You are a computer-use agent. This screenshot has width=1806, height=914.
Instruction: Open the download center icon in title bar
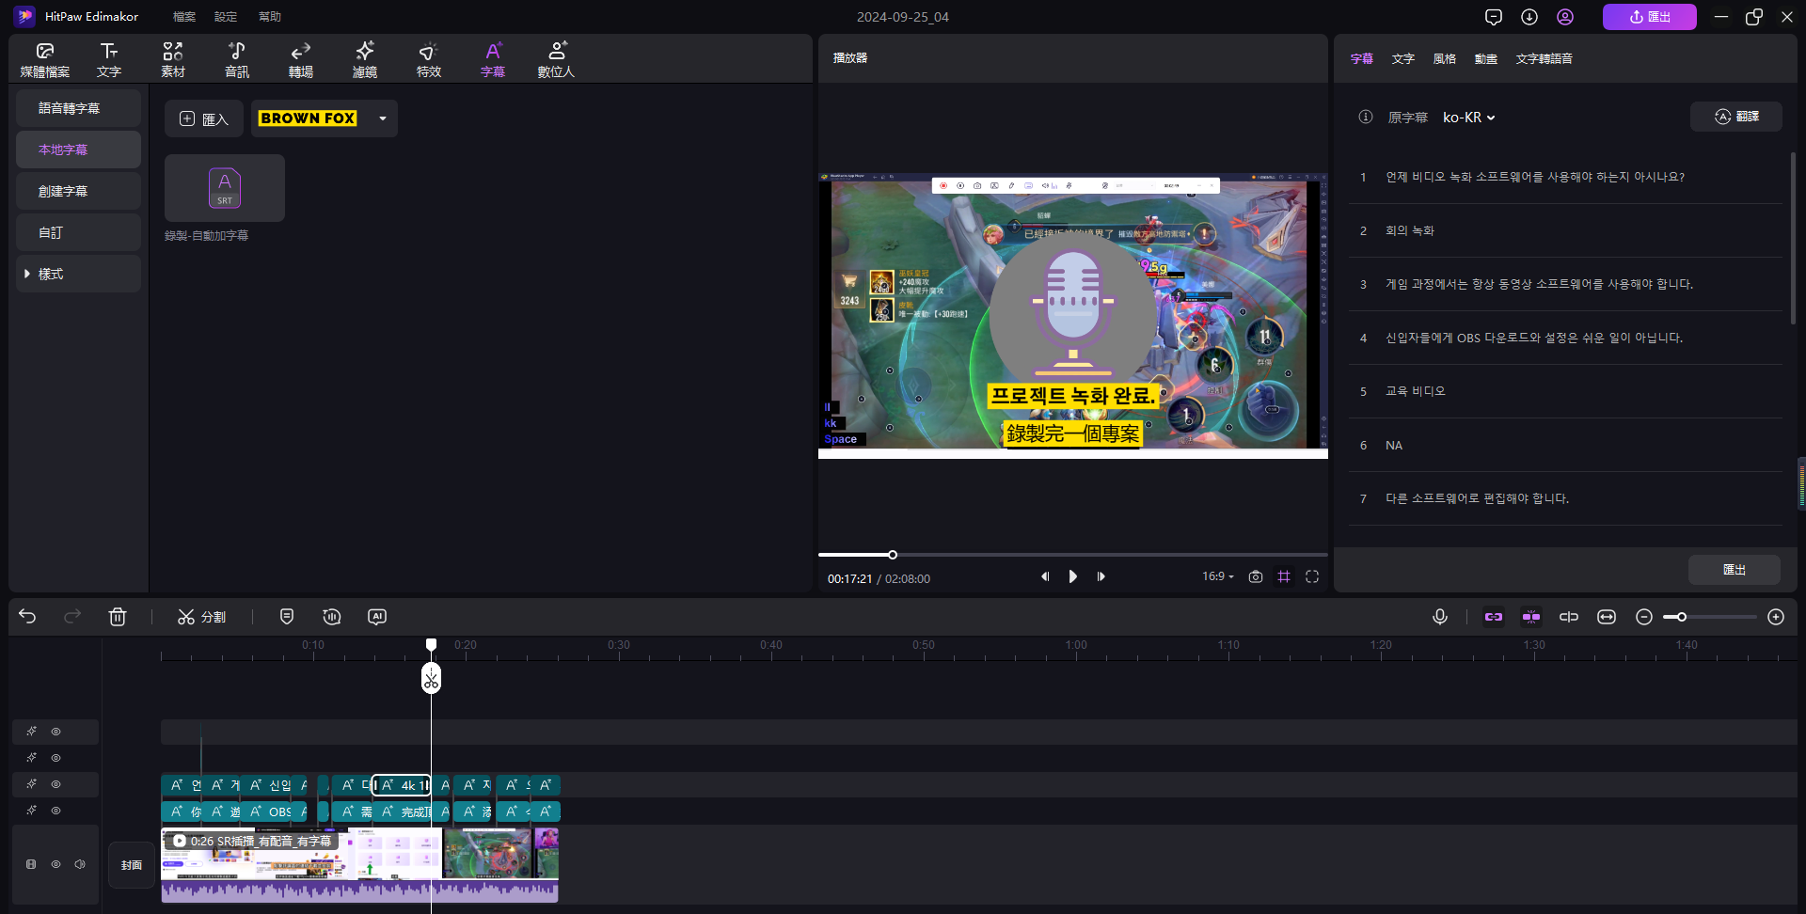[x=1529, y=17]
